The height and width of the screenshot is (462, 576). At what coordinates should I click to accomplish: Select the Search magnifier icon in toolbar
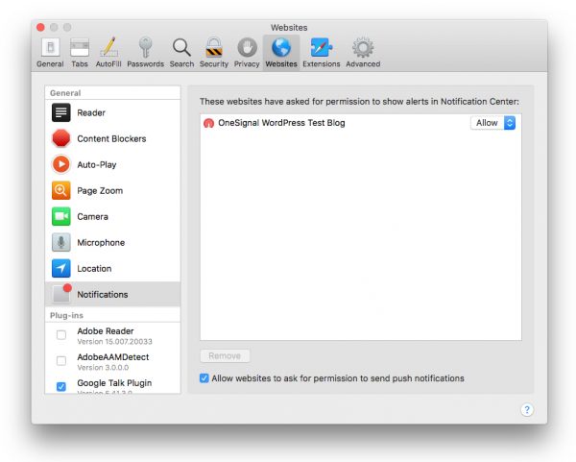pos(181,48)
